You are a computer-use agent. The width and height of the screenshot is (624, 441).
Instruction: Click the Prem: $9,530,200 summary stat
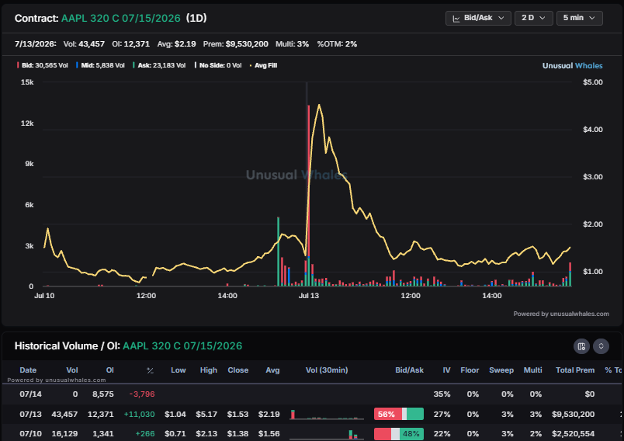pyautogui.click(x=236, y=43)
